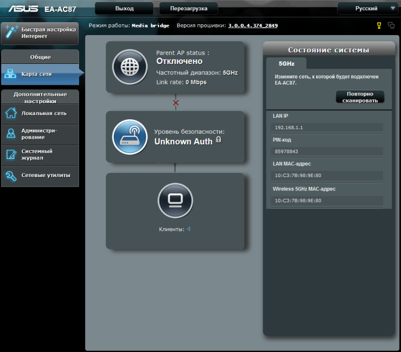Image resolution: width=401 pixels, height=352 pixels.
Task: Click the Wireless 5GHz MAC-адрес field
Action: [327, 201]
